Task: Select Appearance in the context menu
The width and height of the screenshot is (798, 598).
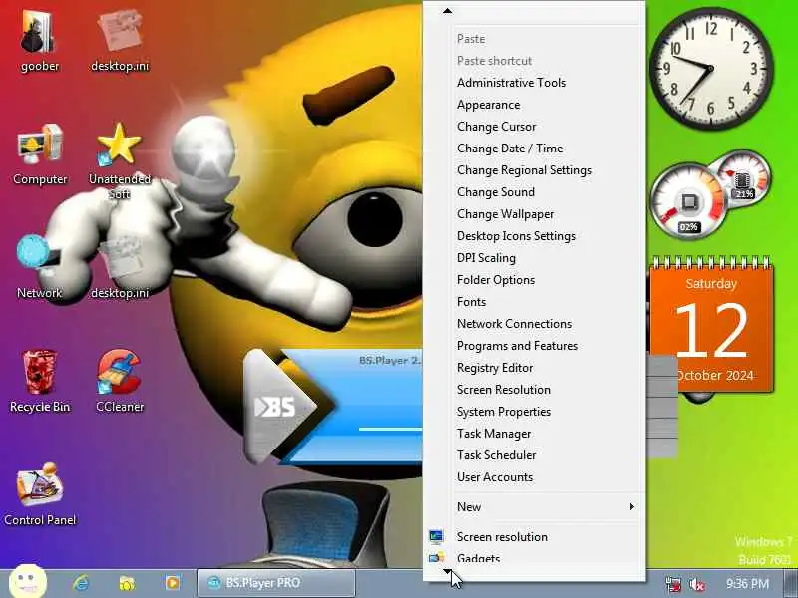Action: pyautogui.click(x=488, y=105)
